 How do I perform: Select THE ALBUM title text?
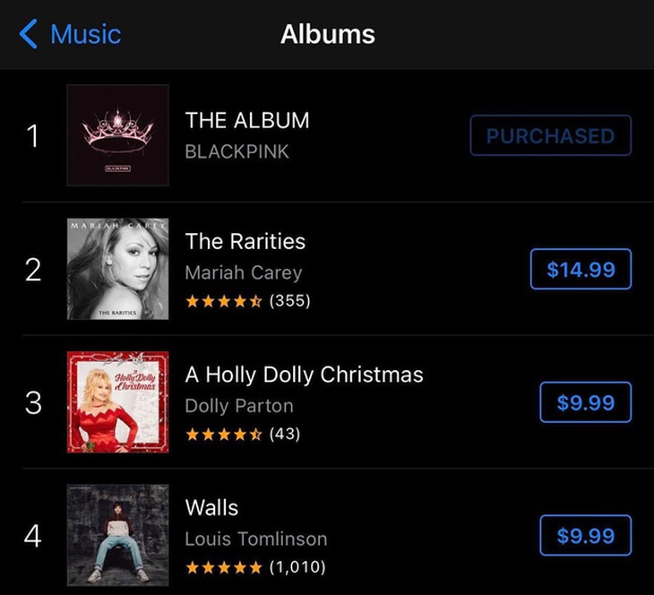(x=246, y=120)
